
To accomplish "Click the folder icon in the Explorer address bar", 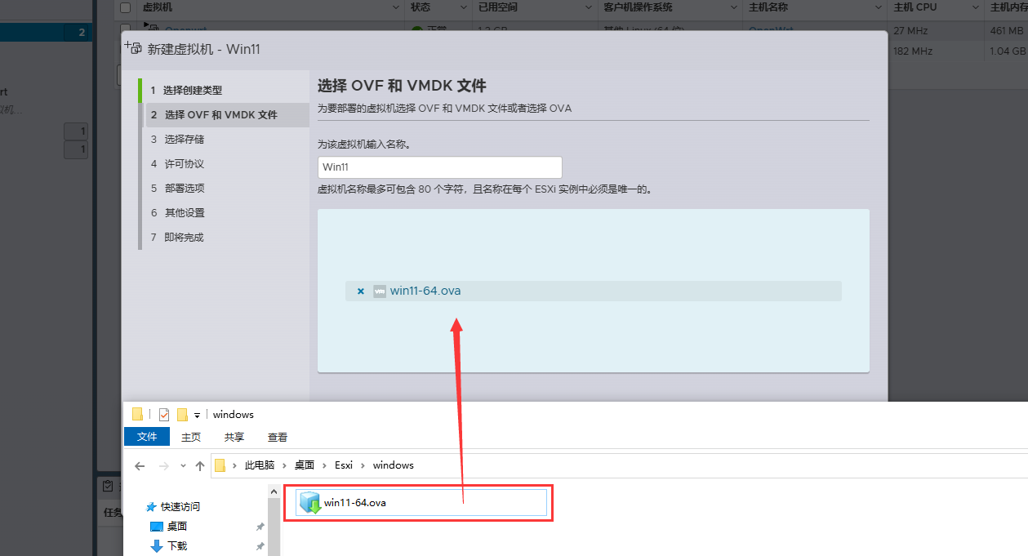I will pos(220,465).
